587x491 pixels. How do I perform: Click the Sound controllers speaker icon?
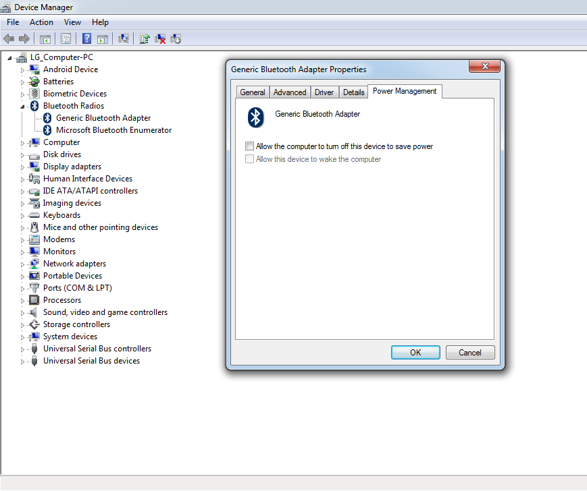pyautogui.click(x=34, y=312)
